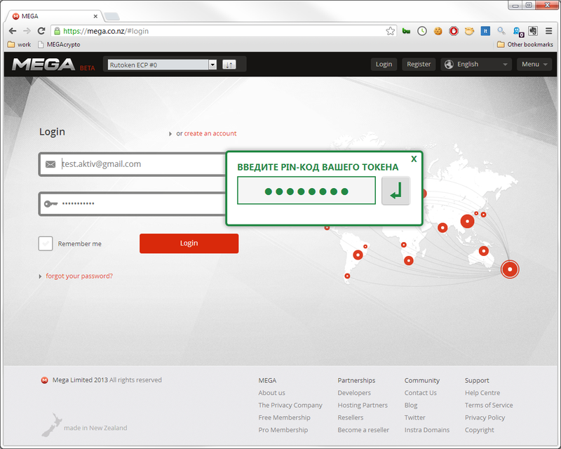Click the lock icon in address bar

coord(57,31)
